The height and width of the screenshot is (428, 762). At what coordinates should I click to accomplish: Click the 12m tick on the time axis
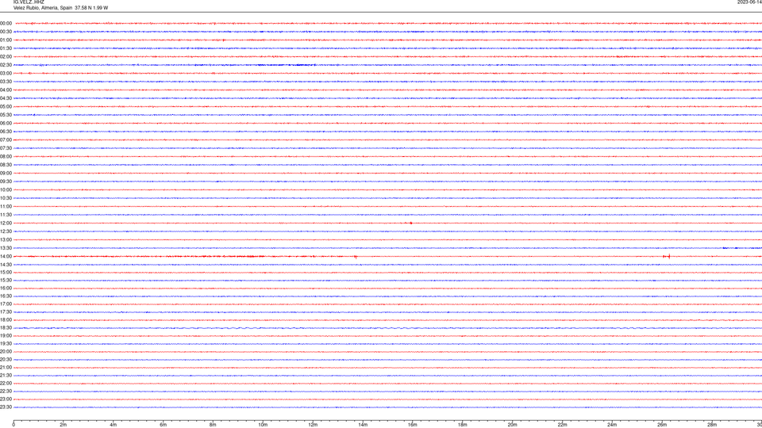[313, 425]
